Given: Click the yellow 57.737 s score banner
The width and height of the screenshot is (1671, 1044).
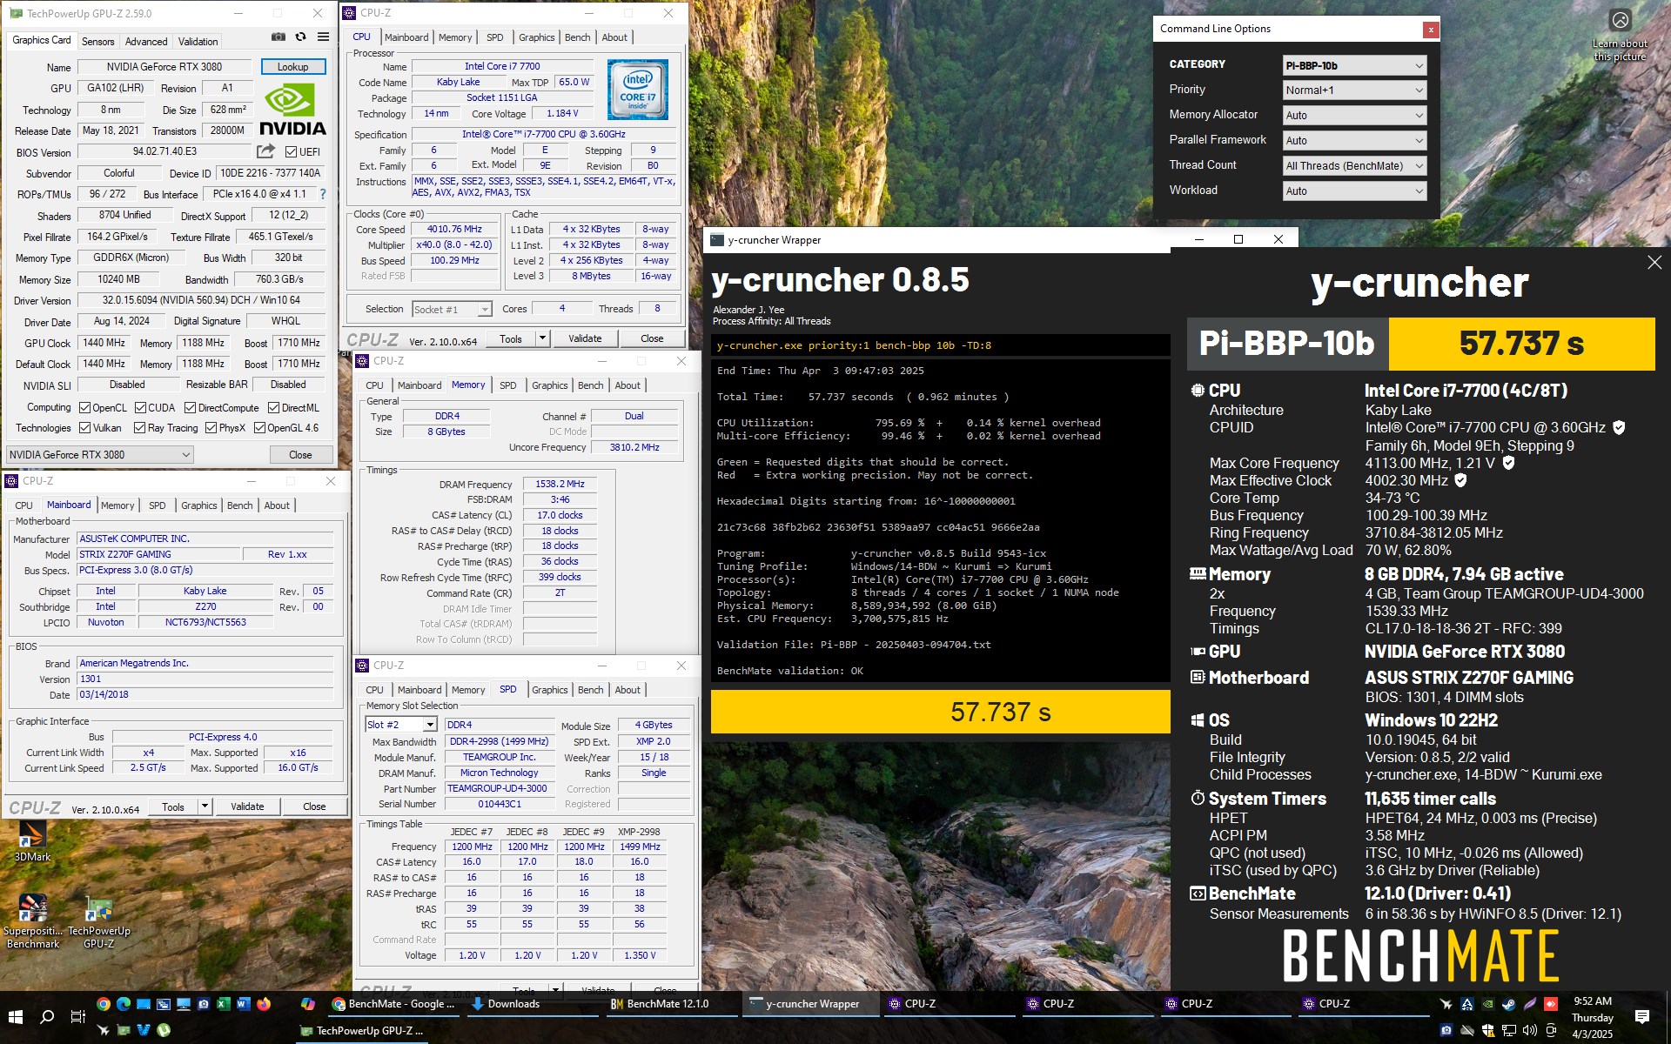Looking at the screenshot, I should (x=940, y=712).
